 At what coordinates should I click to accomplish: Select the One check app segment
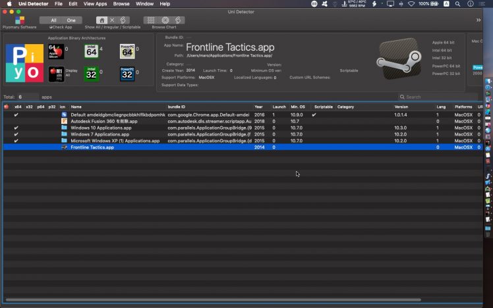pos(71,20)
